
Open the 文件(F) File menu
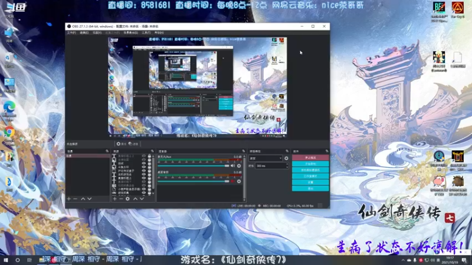[x=71, y=32]
